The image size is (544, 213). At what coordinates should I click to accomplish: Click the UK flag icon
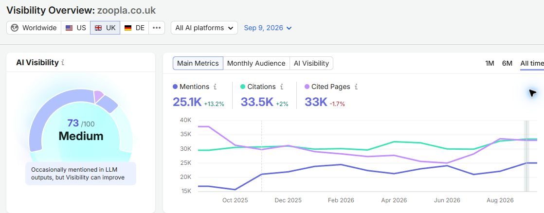pyautogui.click(x=98, y=28)
